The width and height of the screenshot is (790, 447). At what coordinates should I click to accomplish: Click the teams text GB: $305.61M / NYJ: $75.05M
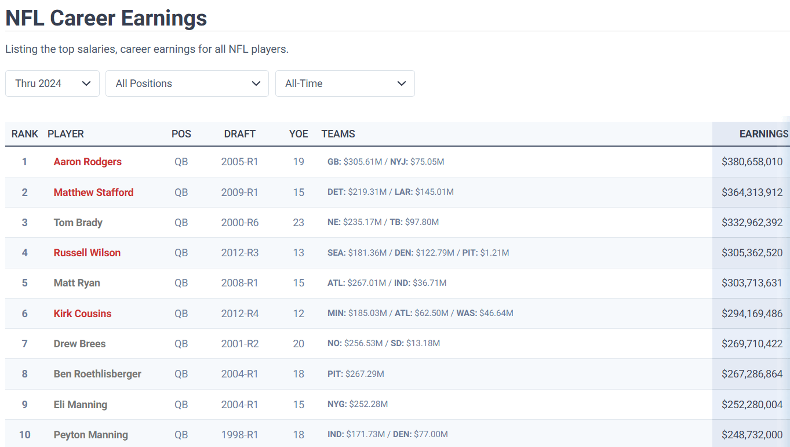point(386,162)
